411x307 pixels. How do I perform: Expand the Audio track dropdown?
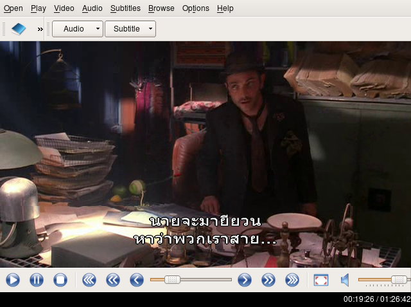[78, 29]
